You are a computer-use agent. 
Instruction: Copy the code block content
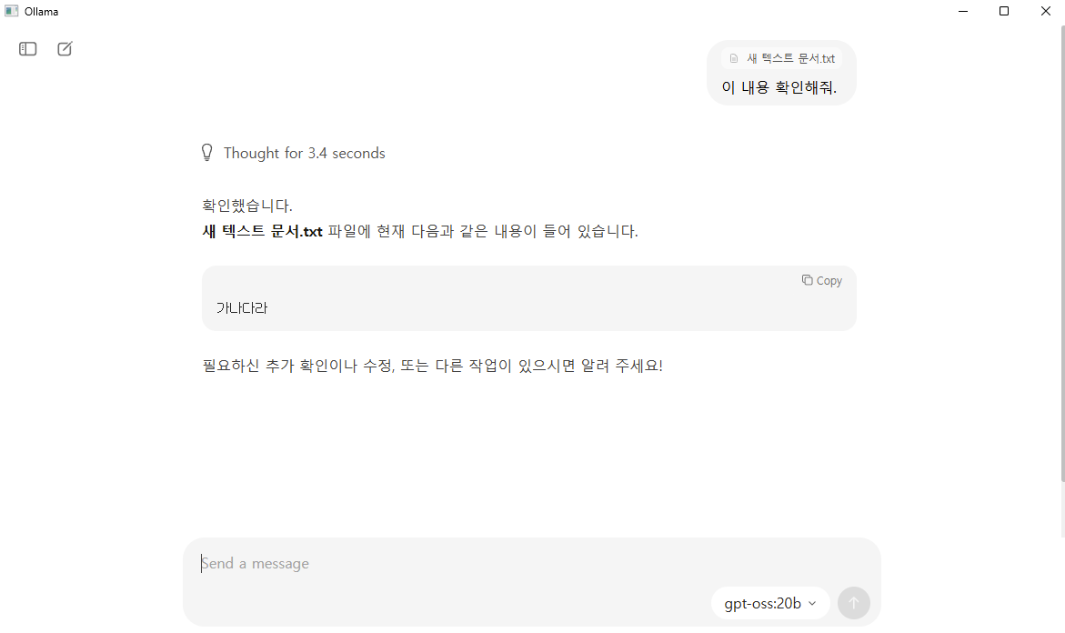822,280
